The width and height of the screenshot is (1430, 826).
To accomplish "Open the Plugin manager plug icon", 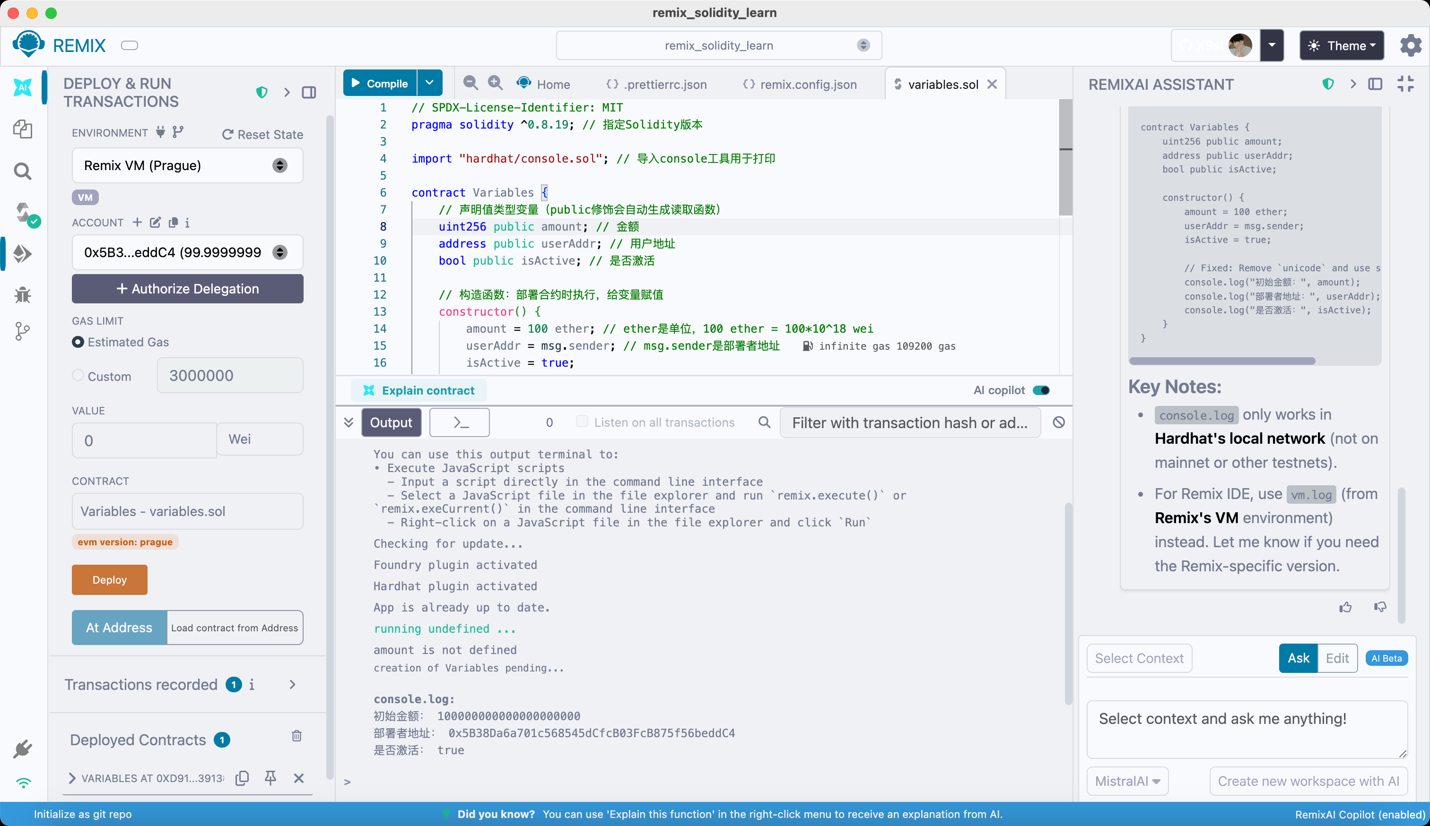I will click(x=23, y=749).
